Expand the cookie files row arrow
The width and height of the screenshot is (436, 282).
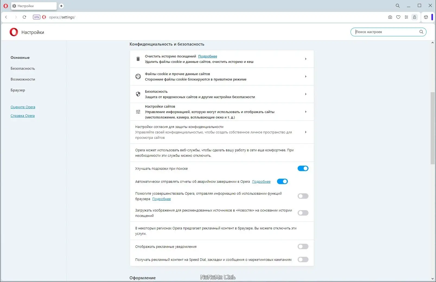[x=306, y=76]
